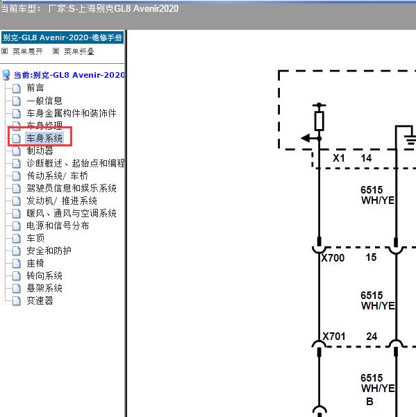Image resolution: width=416 pixels, height=417 pixels.
Task: Click page icon beside 车顶
Action: coord(16,239)
